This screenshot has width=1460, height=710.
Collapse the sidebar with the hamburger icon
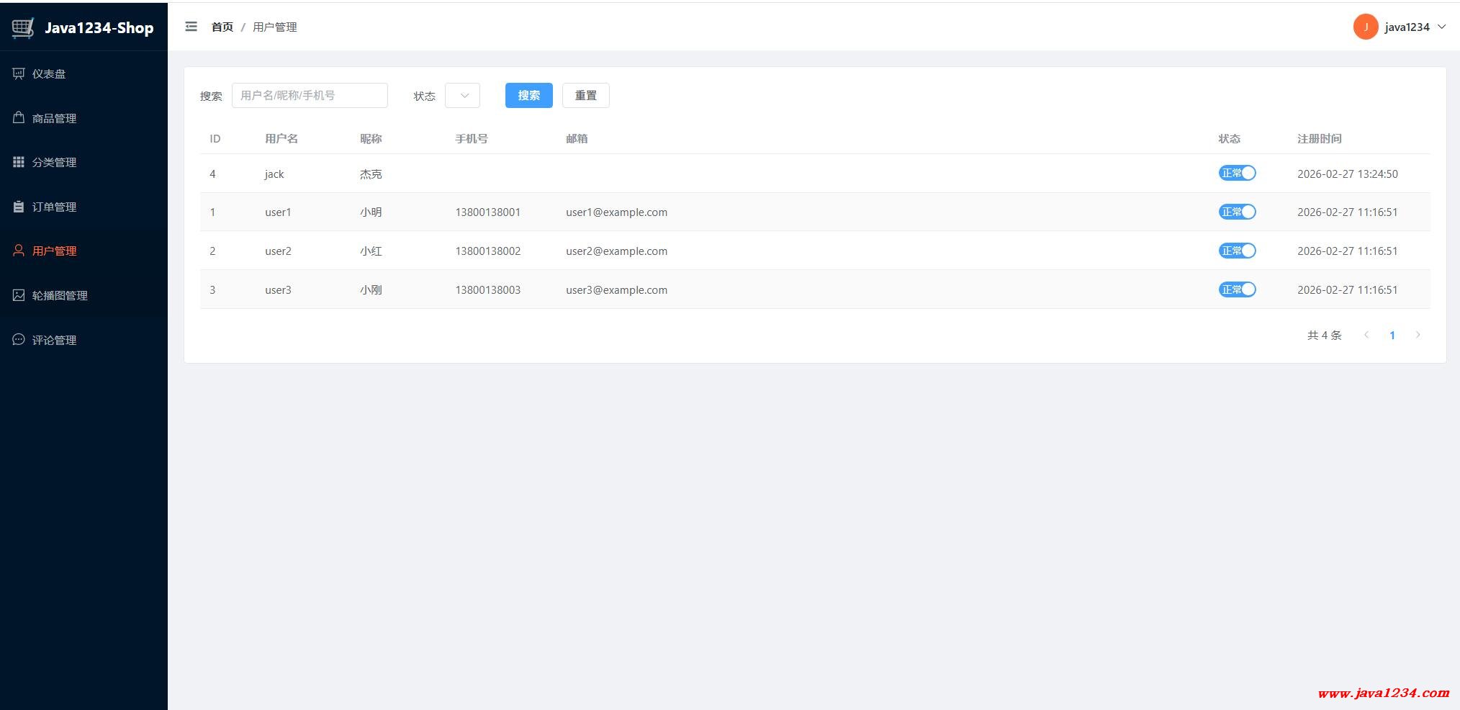pyautogui.click(x=191, y=27)
